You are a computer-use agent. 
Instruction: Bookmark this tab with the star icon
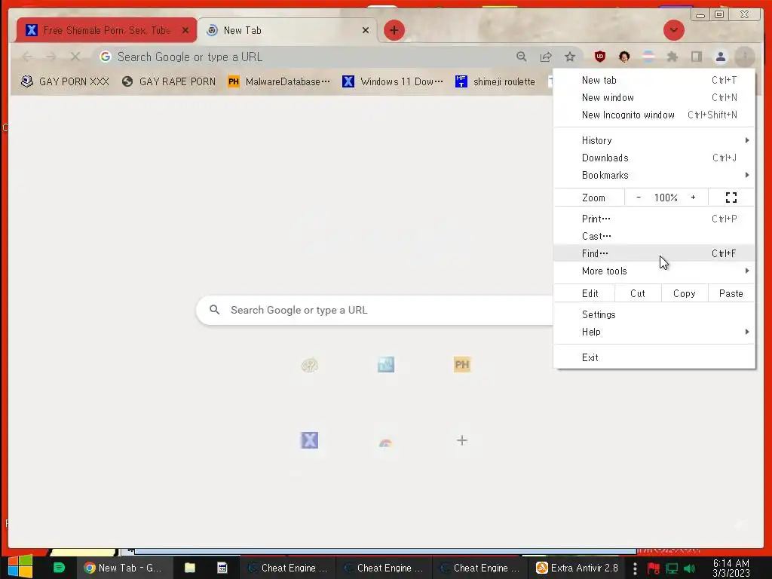570,57
